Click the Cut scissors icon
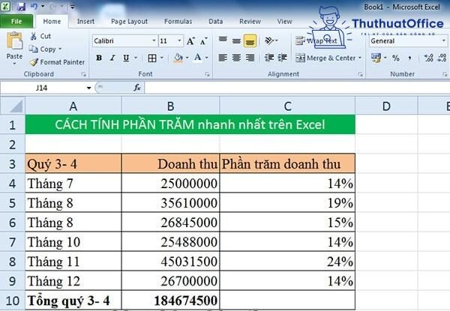This screenshot has height=311, width=450. coord(34,36)
